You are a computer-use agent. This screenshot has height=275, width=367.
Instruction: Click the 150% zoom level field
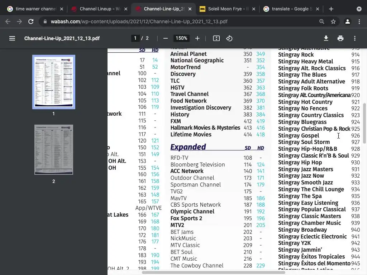181,38
